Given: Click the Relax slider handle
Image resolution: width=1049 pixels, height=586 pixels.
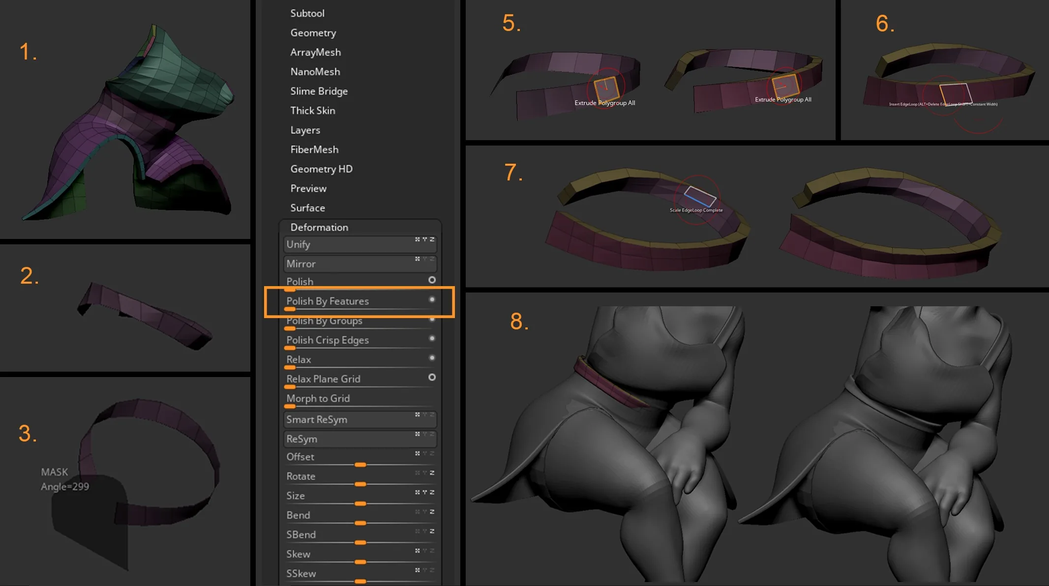Looking at the screenshot, I should [x=290, y=367].
